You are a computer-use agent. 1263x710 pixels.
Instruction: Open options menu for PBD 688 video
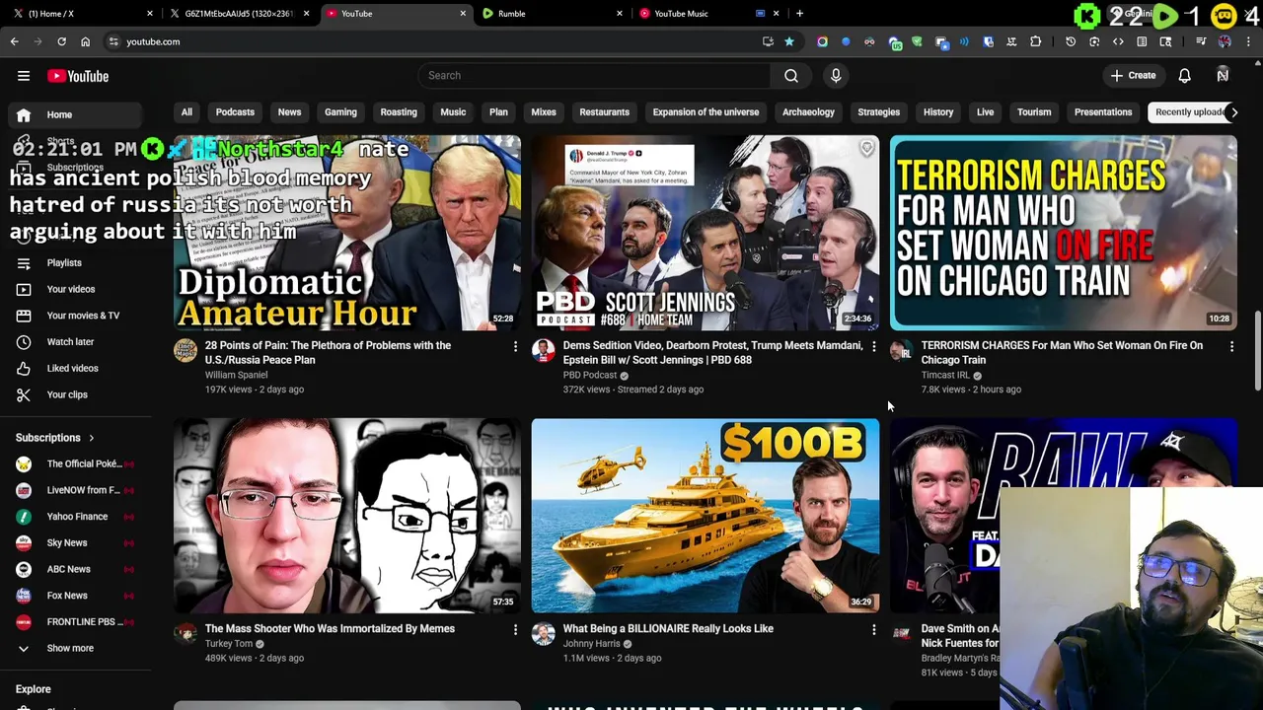coord(873,346)
